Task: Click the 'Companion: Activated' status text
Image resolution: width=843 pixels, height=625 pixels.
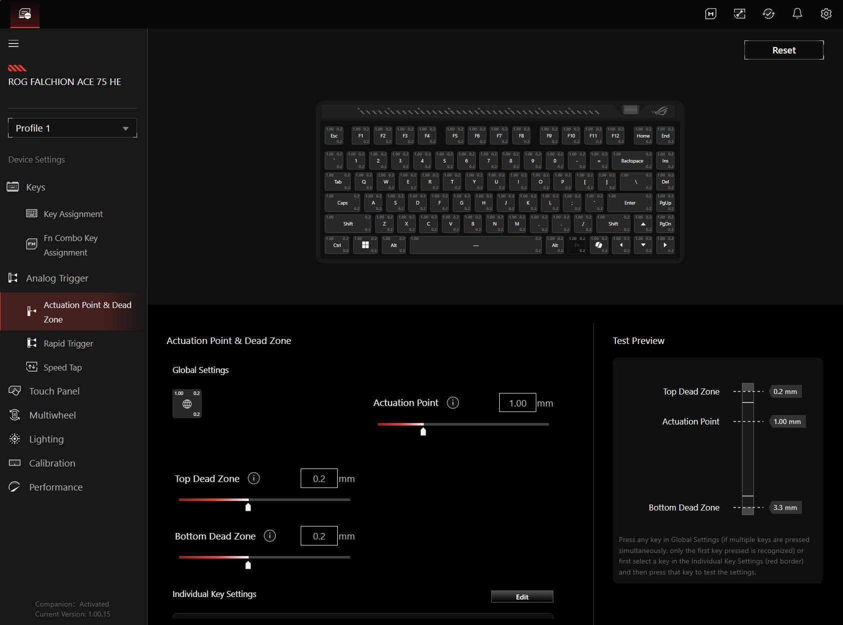Action: click(x=72, y=604)
